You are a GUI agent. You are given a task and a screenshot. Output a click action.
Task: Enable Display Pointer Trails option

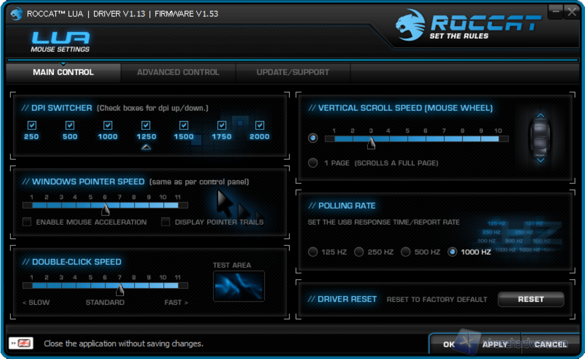point(166,222)
